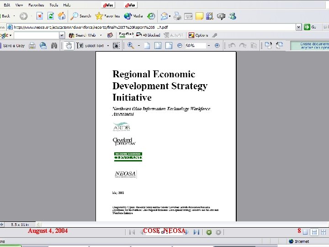
Task: Jump to first page of PDF
Action: (x=132, y=232)
